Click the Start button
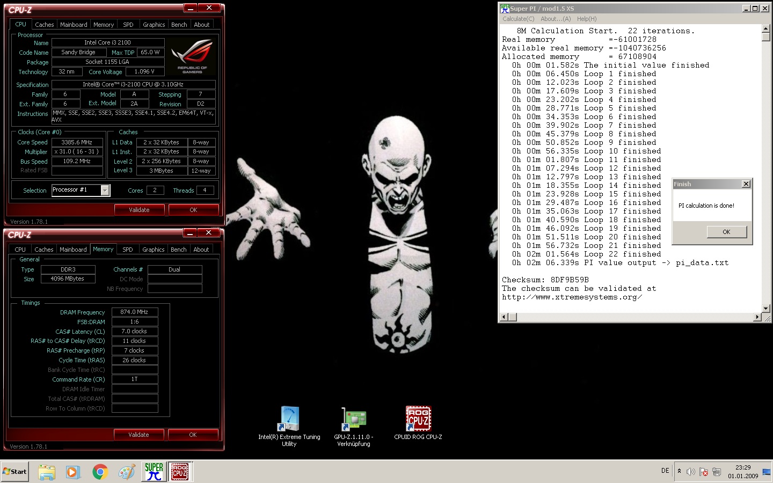773x483 pixels. (x=15, y=472)
